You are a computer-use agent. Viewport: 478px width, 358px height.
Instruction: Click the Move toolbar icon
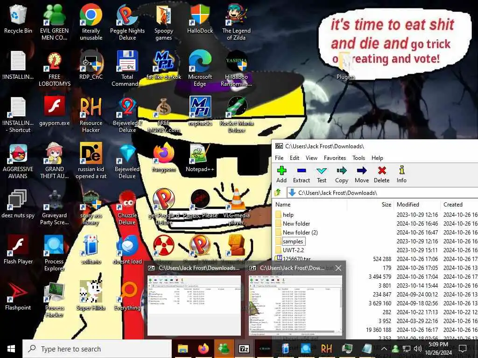(x=362, y=174)
